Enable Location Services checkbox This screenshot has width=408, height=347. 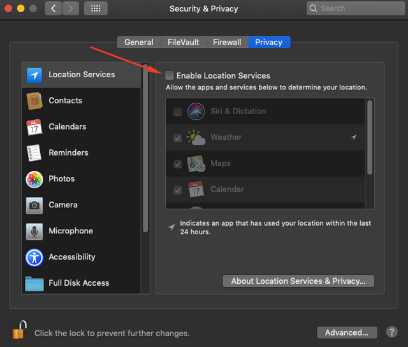coord(170,75)
